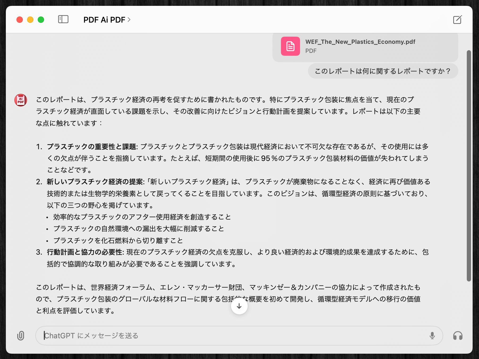This screenshot has width=479, height=359.
Task: Click the heading 行動計画と協力の必要性
Action: point(85,252)
